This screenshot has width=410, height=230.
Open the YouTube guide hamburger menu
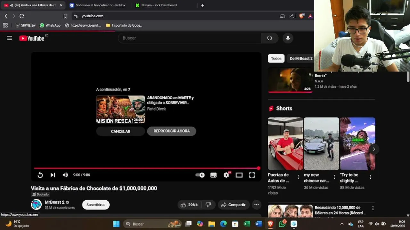[x=10, y=38]
